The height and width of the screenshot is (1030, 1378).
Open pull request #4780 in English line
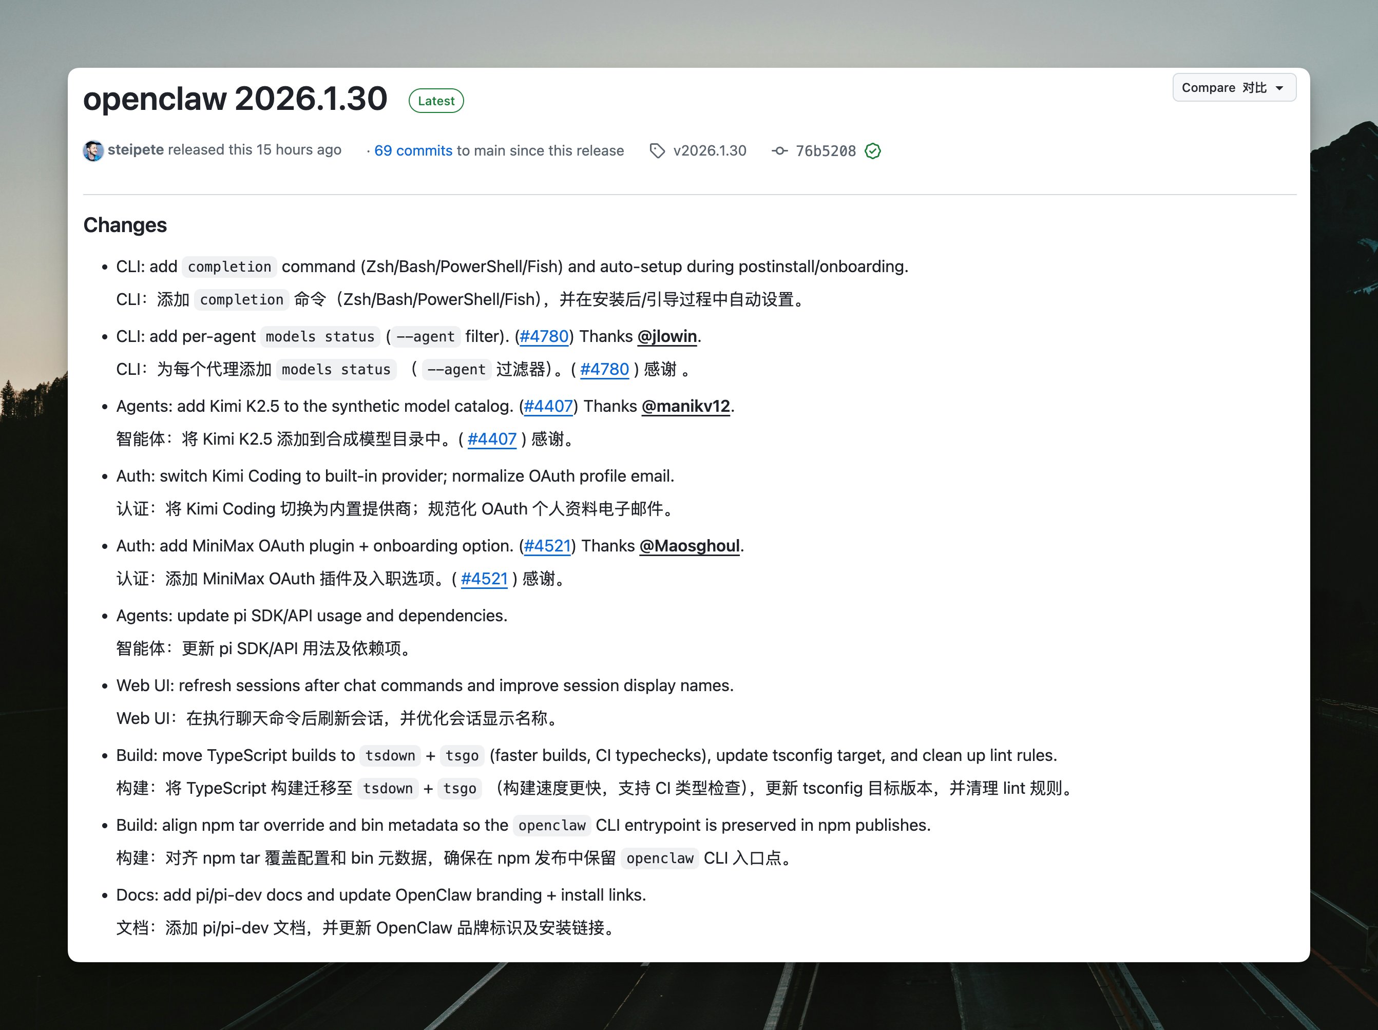pyautogui.click(x=544, y=336)
